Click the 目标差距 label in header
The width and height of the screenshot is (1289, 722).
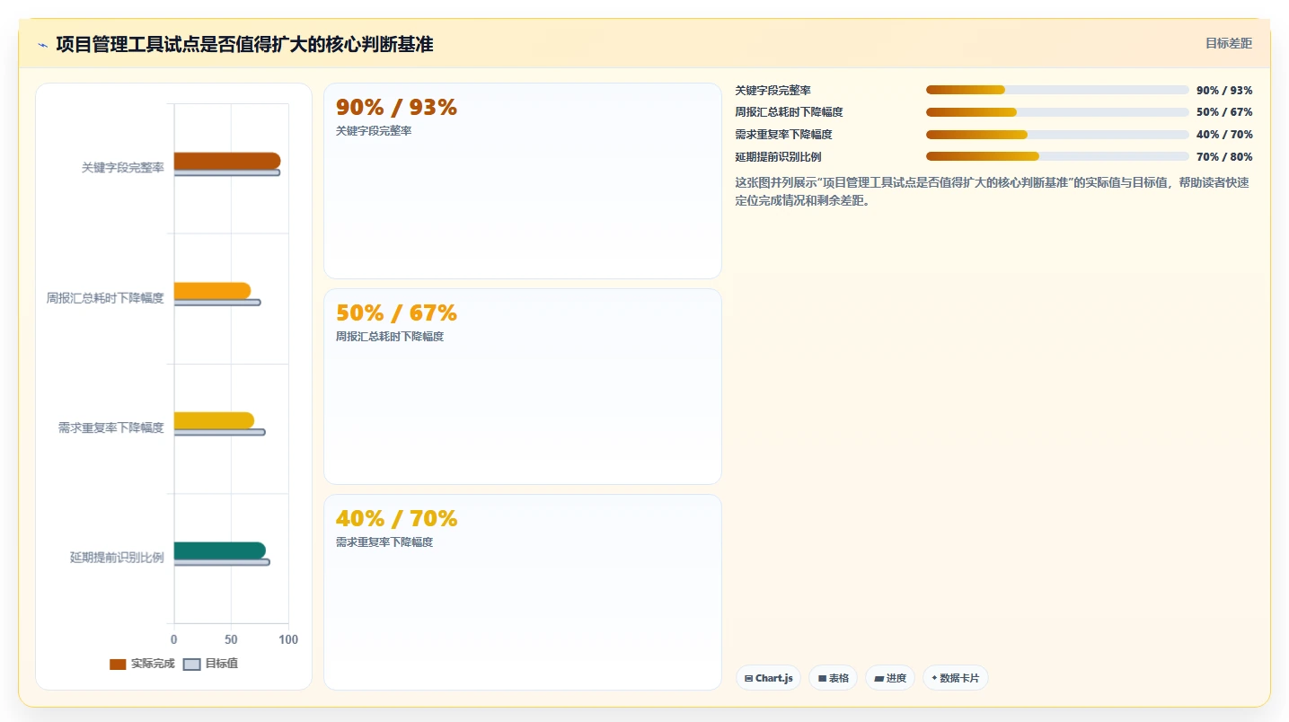pyautogui.click(x=1229, y=43)
